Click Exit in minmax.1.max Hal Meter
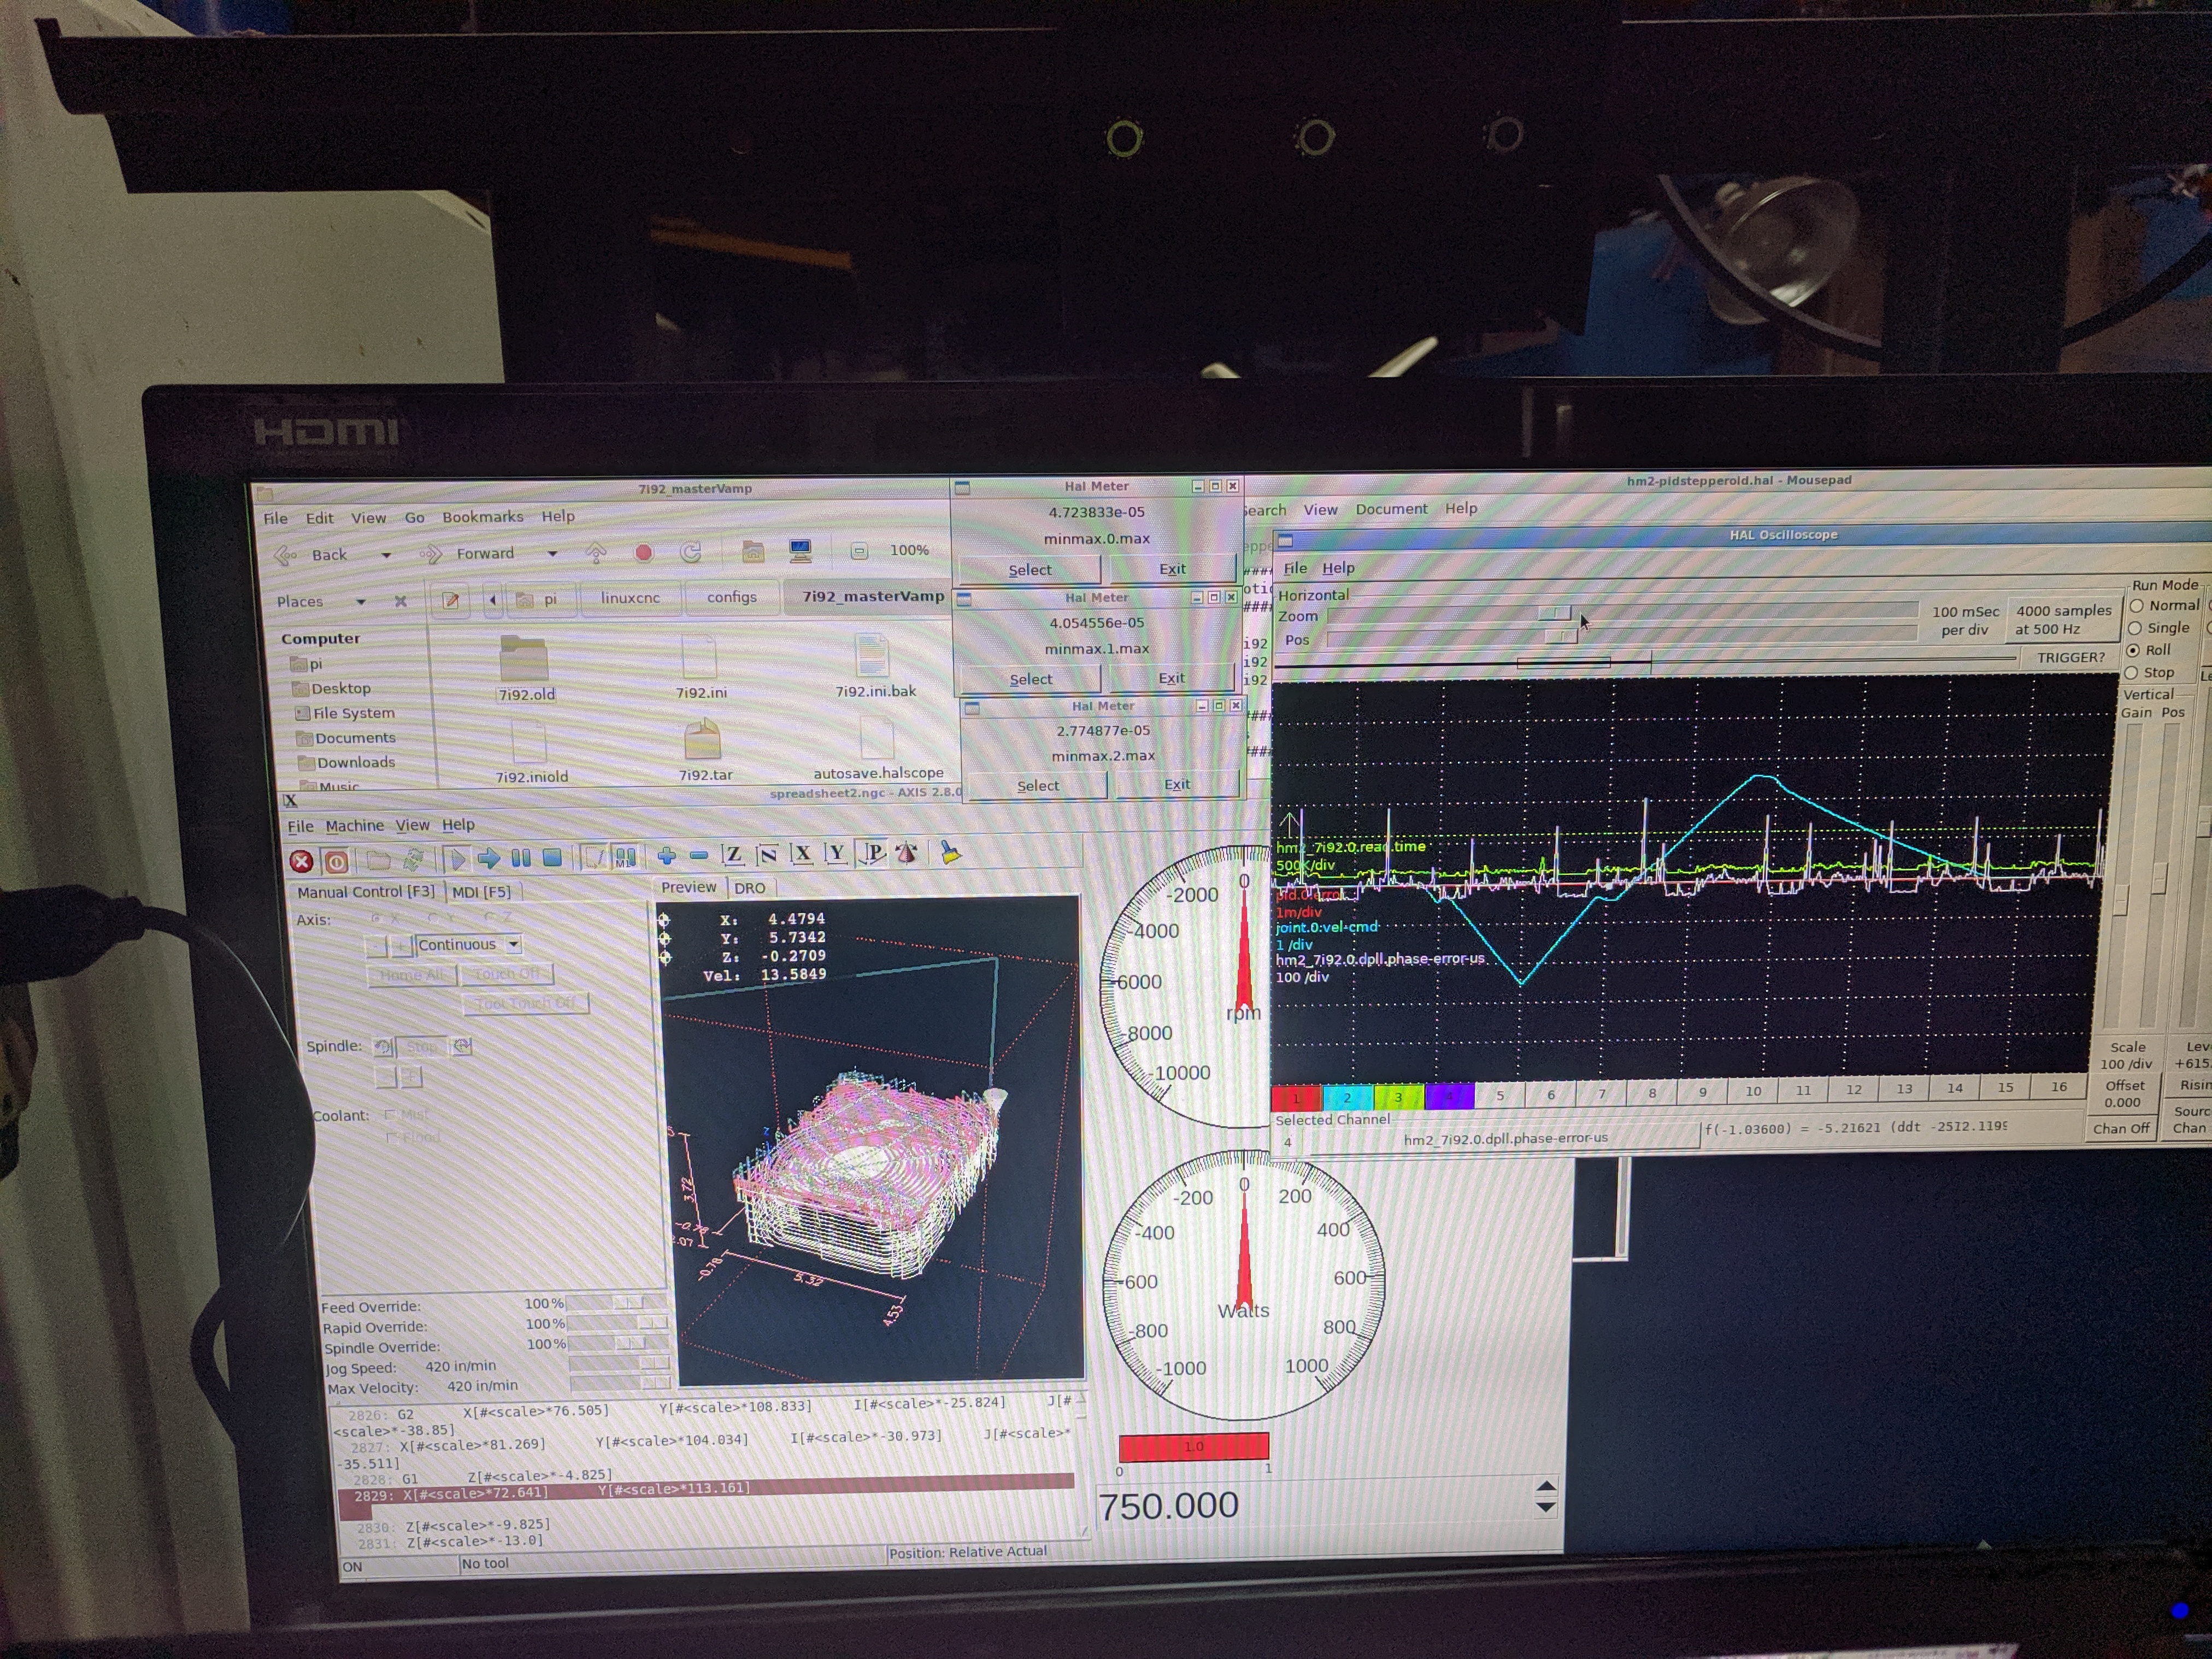Viewport: 2212px width, 1659px height. point(1171,678)
